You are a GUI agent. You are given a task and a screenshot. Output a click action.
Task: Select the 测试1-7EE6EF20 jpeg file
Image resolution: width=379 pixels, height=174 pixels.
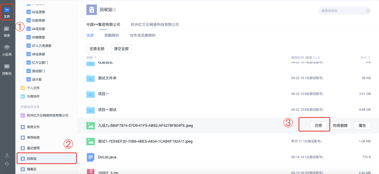point(228,141)
